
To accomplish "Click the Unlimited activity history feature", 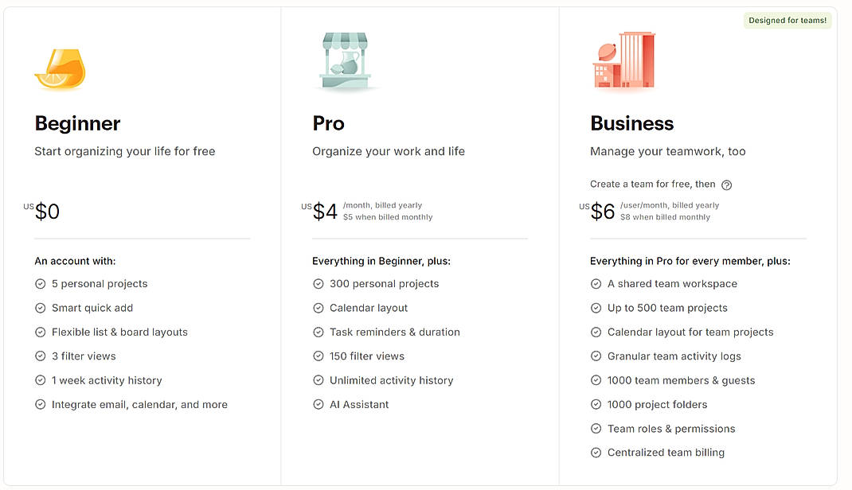I will click(391, 380).
